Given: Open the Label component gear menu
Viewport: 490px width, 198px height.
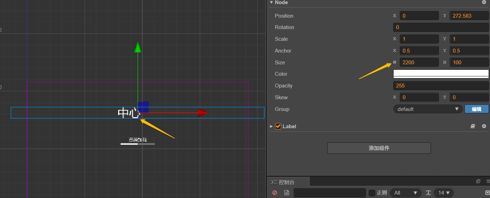Looking at the screenshot, I should [484, 126].
